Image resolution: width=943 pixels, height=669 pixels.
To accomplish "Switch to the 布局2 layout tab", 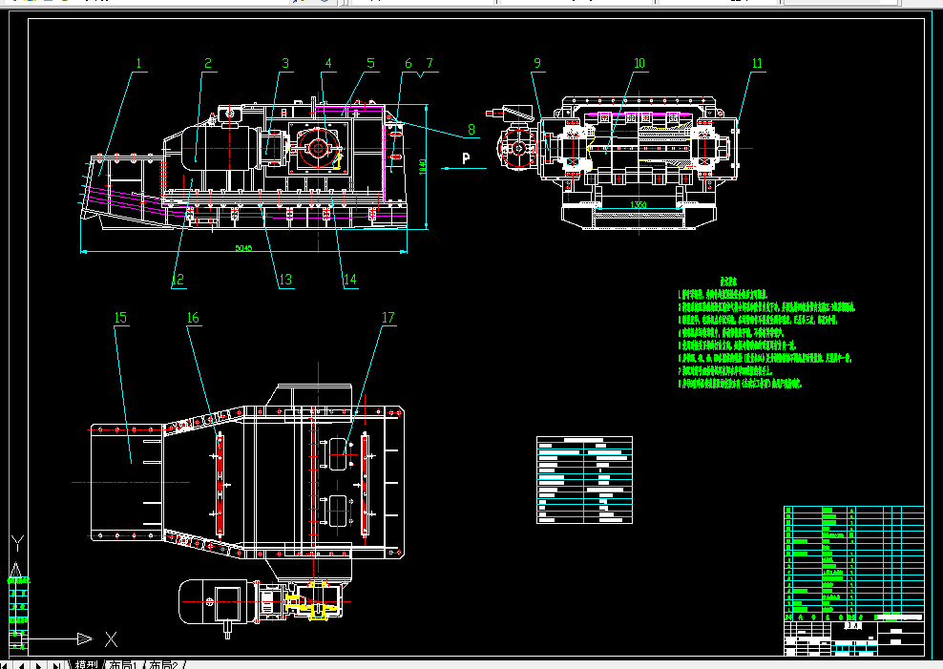I will coord(163,665).
